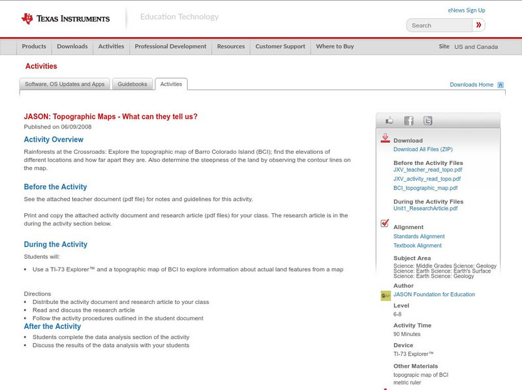Submit search with the red arrow button
522x390 pixels.
[478, 25]
